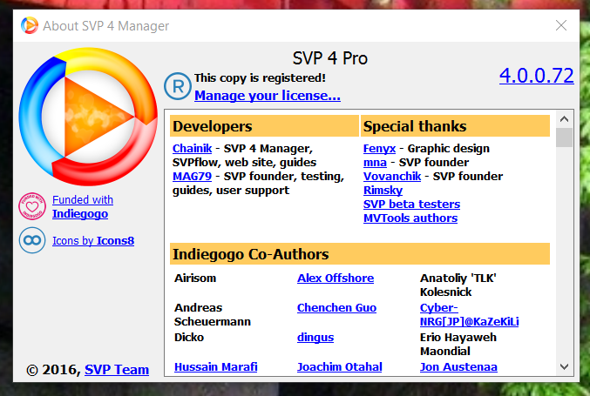Open the SVP beta testers link
This screenshot has width=590, height=396.
coord(411,205)
